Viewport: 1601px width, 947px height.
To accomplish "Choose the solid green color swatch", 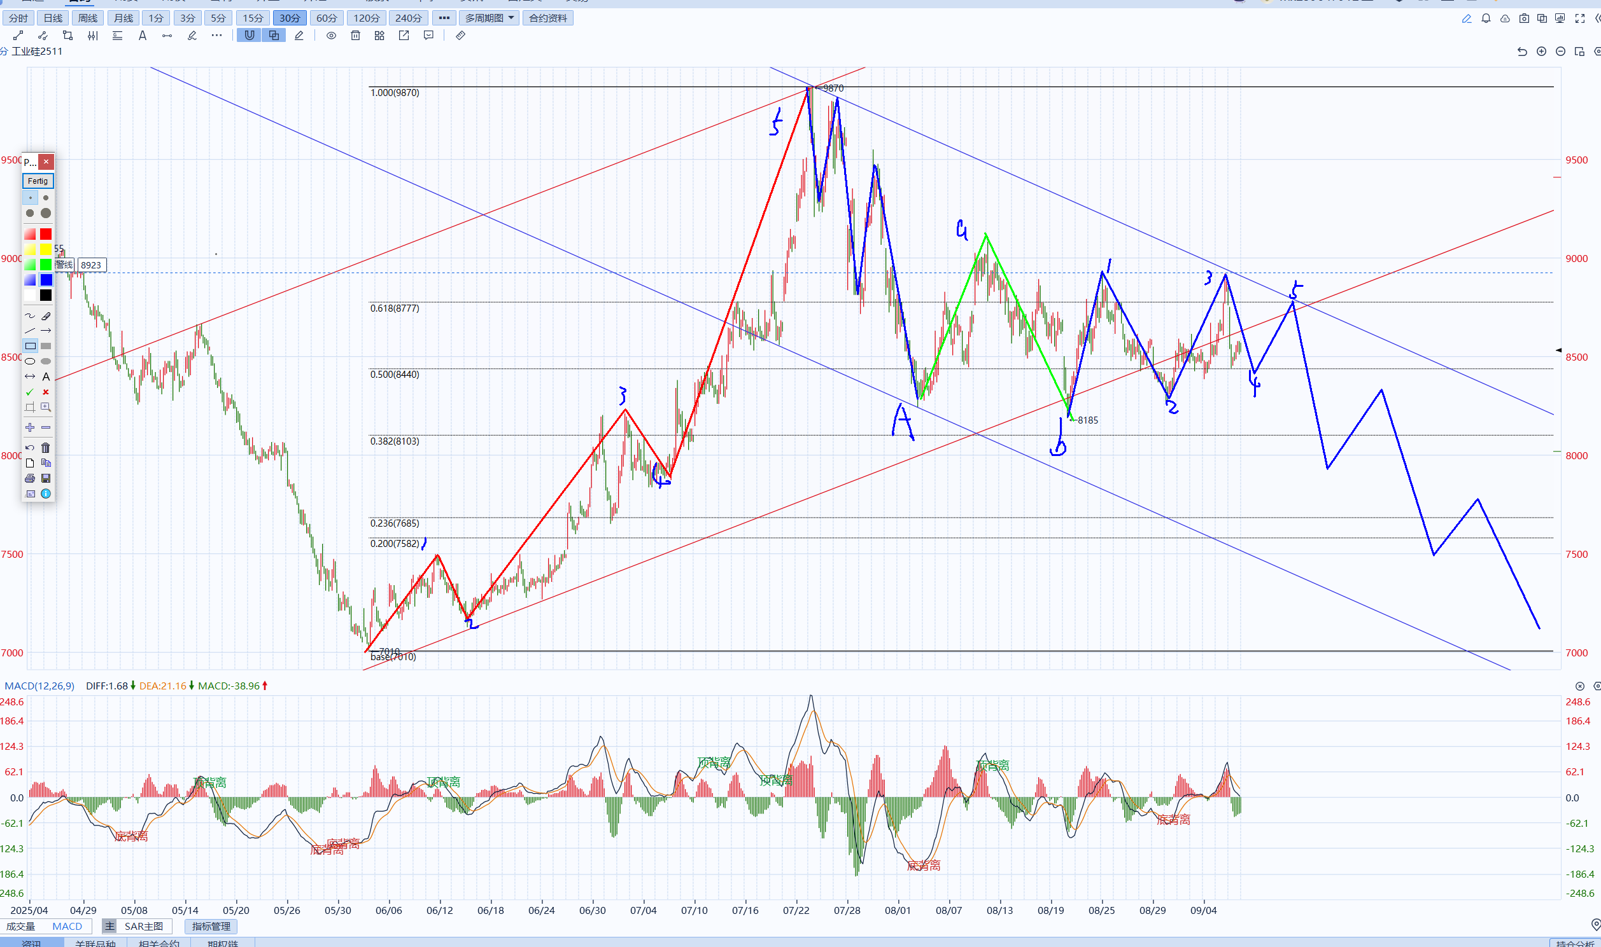I will (x=46, y=264).
